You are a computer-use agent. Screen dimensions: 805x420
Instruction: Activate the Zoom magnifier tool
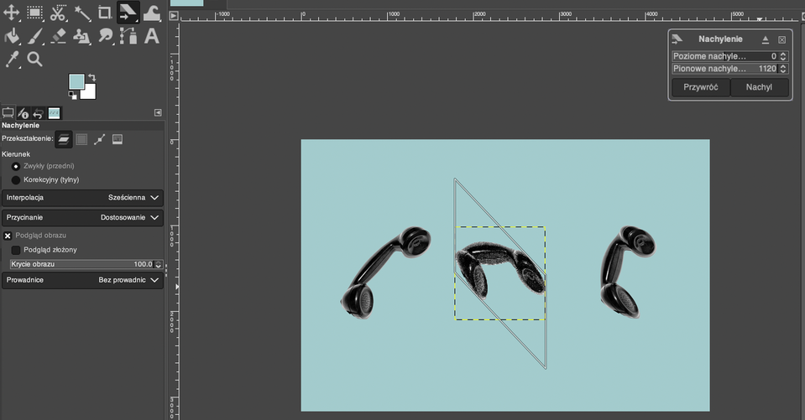click(35, 59)
